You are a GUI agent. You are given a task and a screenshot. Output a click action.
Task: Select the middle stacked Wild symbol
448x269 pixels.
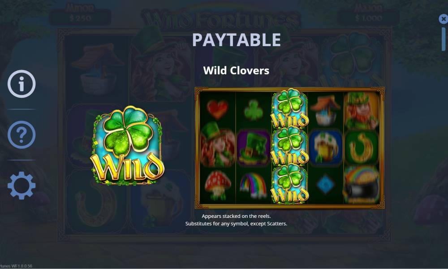click(290, 146)
